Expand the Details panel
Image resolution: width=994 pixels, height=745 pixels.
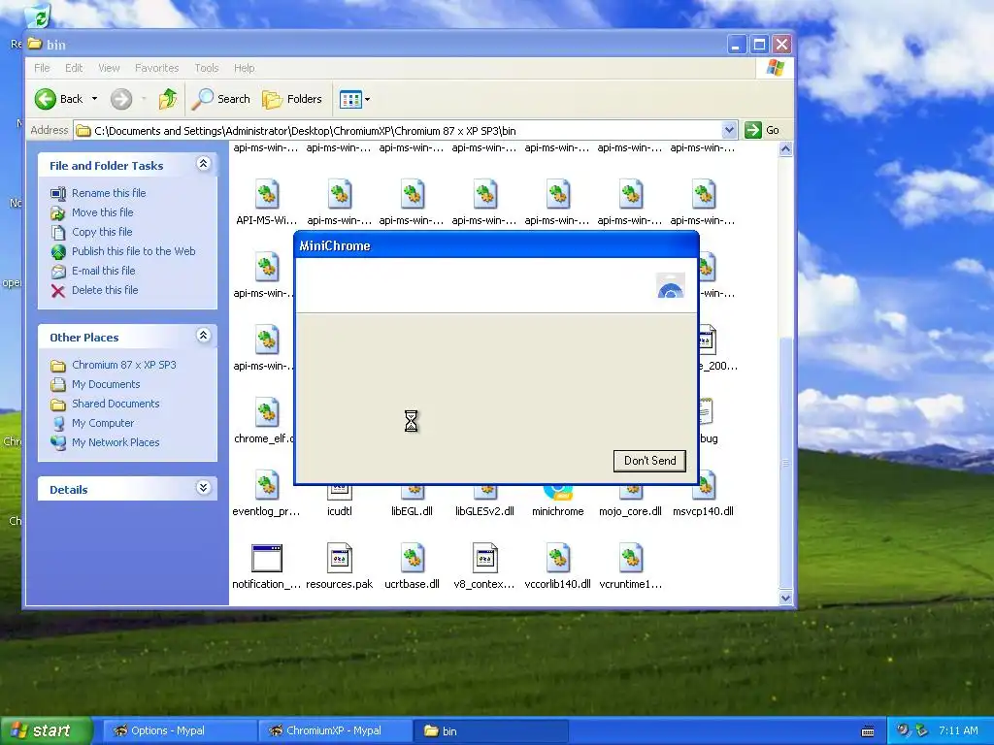point(203,488)
